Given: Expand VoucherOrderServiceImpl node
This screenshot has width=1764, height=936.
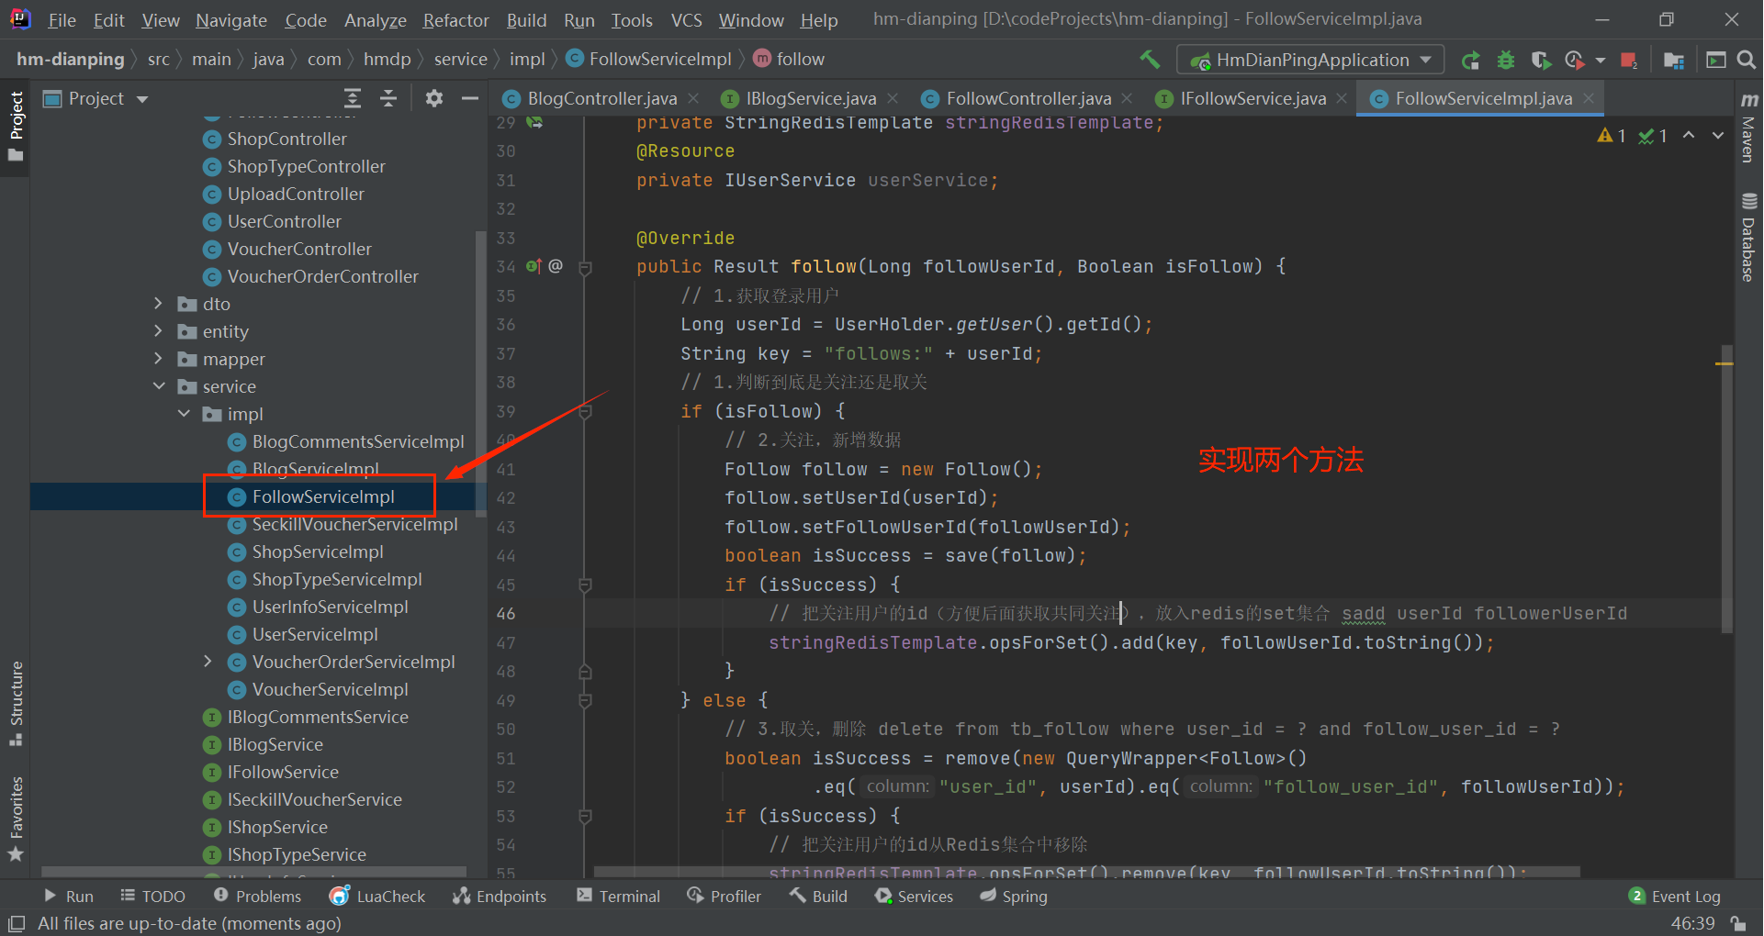Looking at the screenshot, I should click(208, 662).
